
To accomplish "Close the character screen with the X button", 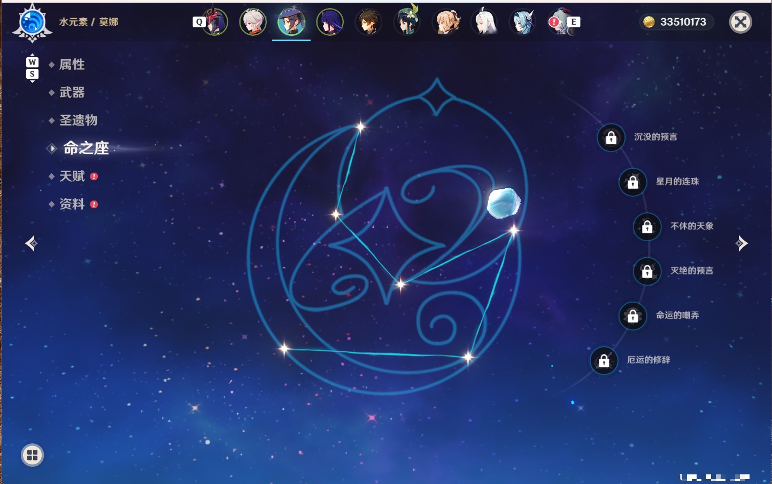I will pyautogui.click(x=740, y=22).
